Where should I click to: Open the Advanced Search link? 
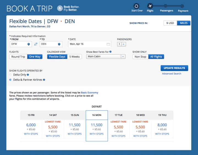(x=172, y=74)
